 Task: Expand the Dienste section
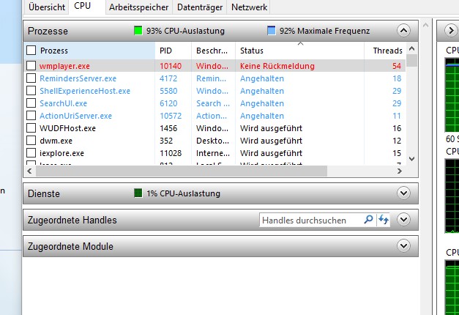403,193
